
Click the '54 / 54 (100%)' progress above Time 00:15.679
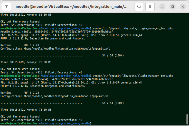click(x=113, y=56)
